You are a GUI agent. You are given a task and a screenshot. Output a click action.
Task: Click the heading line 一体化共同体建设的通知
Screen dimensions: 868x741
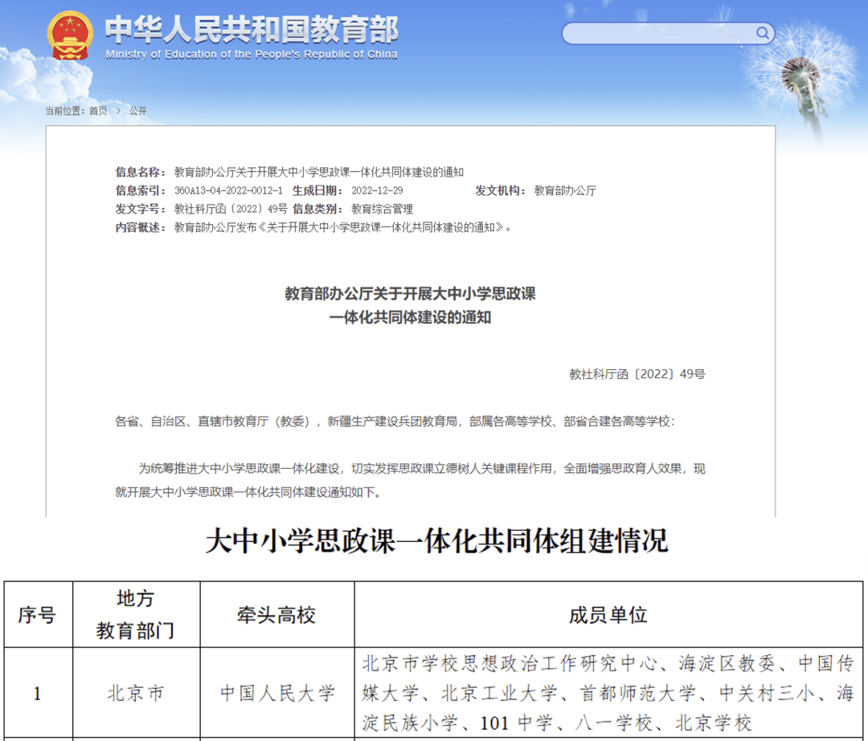[x=410, y=317]
